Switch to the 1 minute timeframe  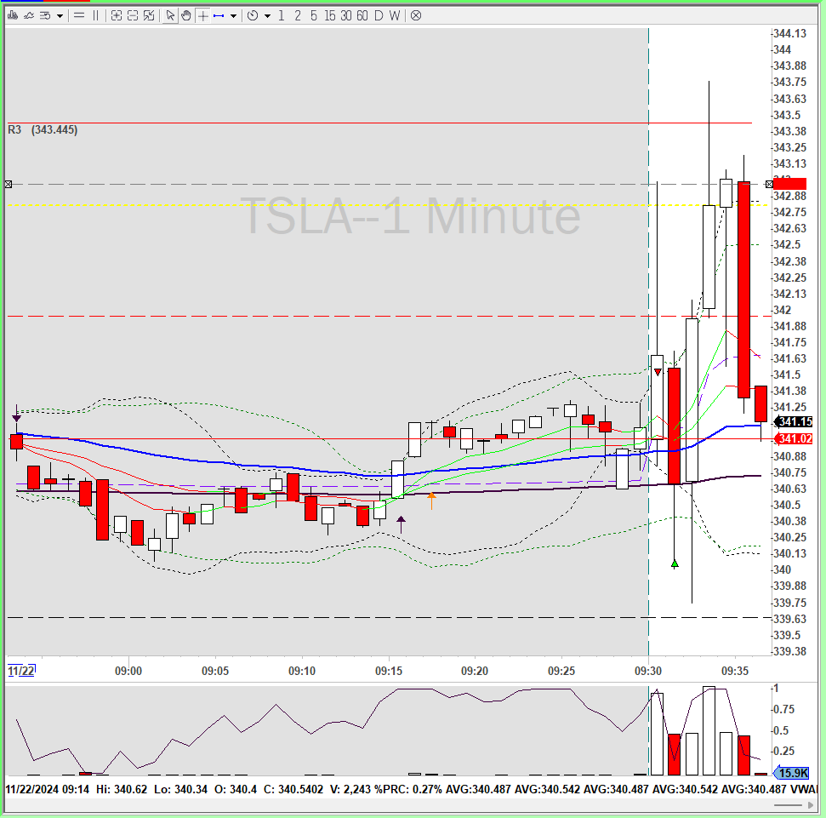tap(282, 16)
